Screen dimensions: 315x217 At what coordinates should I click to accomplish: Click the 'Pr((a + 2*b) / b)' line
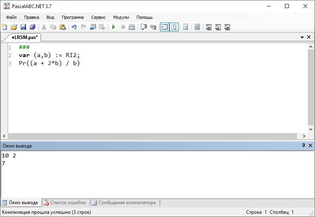tap(49, 63)
